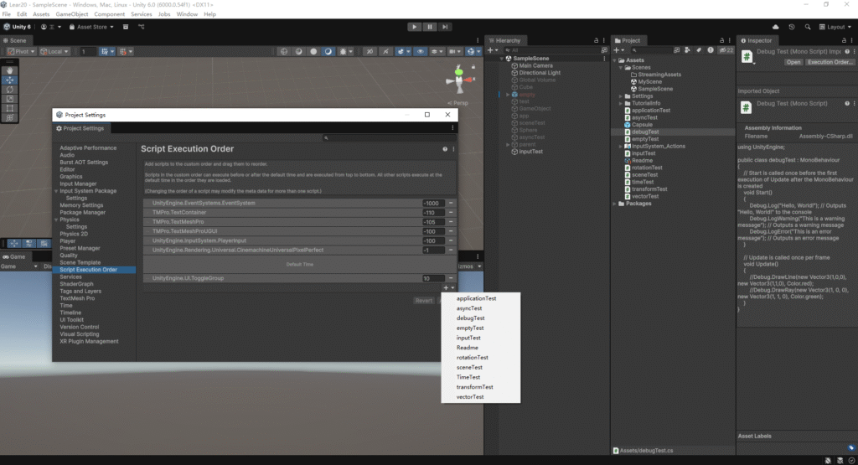Click the Draw mode shaded sphere icon

pos(313,51)
